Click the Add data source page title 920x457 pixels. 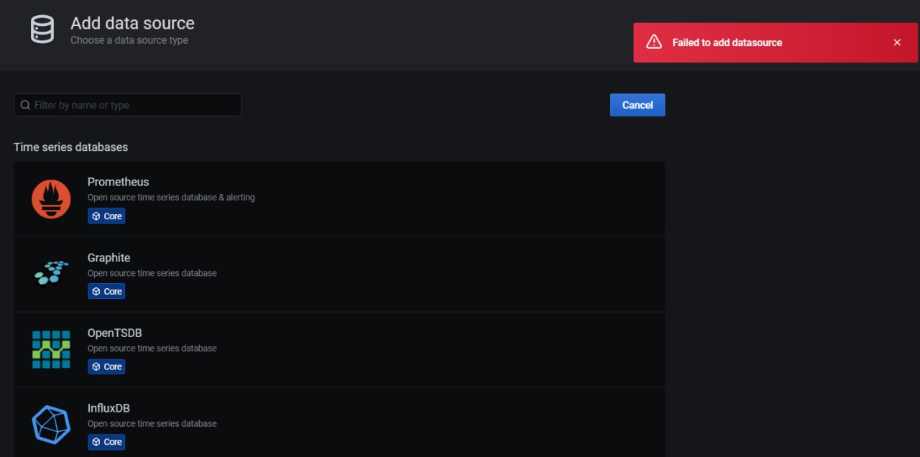pyautogui.click(x=132, y=23)
